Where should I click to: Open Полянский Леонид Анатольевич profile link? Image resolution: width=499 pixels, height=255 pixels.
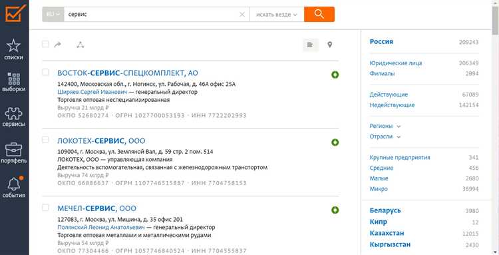click(101, 227)
